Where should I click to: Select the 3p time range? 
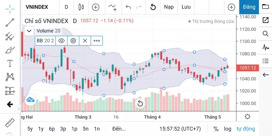(x=63, y=129)
